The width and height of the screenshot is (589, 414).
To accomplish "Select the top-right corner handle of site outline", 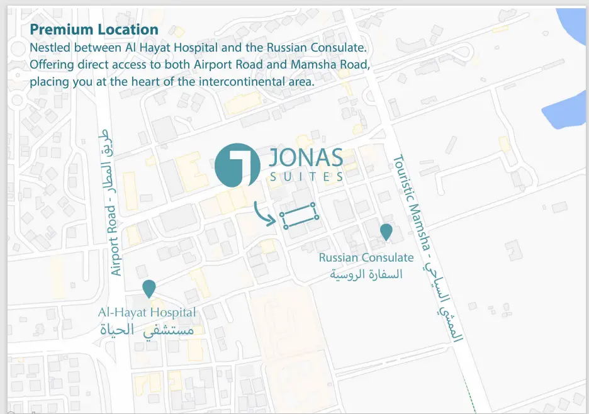I will pos(313,205).
